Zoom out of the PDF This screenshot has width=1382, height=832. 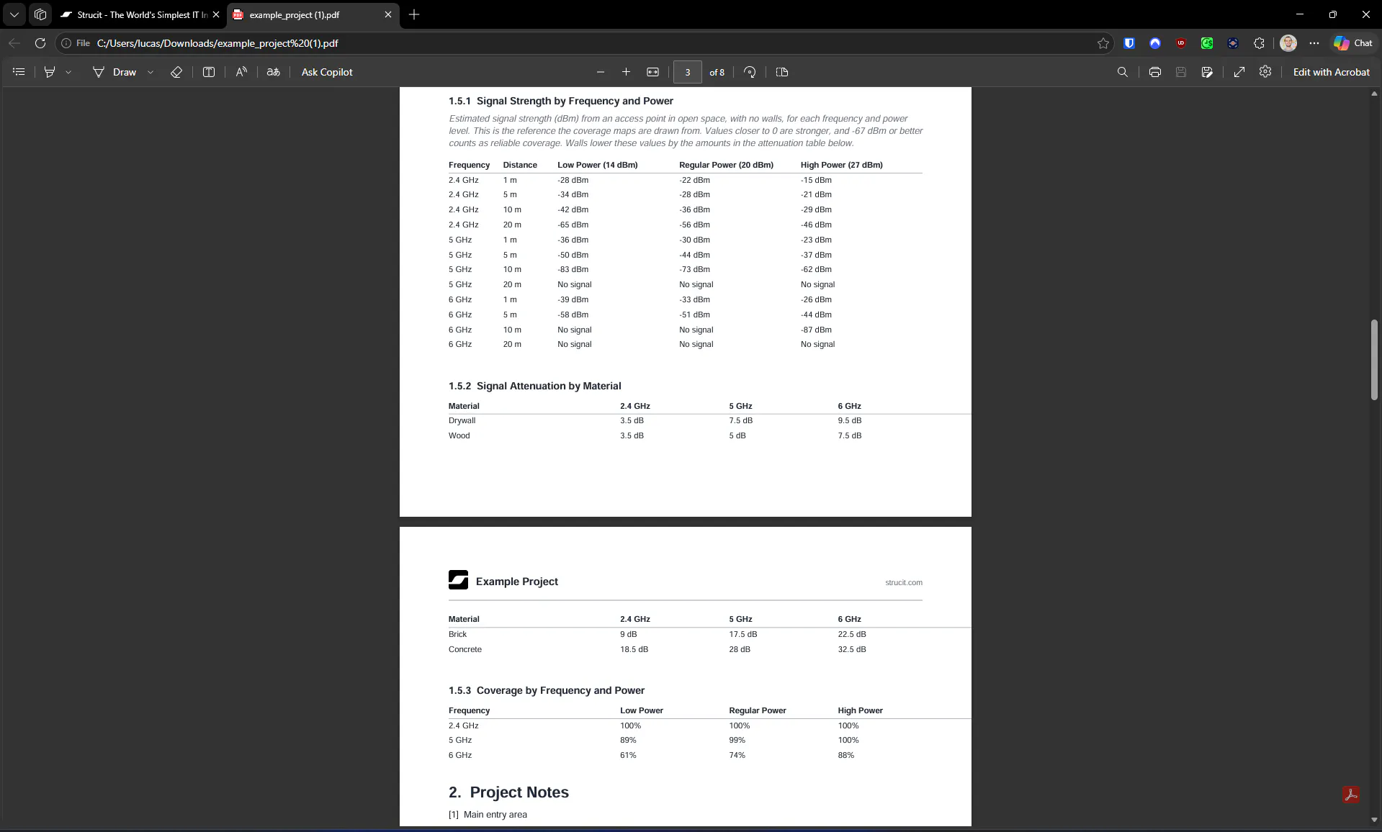601,72
